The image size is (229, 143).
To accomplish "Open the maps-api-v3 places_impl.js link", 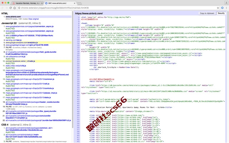I will (31, 93).
